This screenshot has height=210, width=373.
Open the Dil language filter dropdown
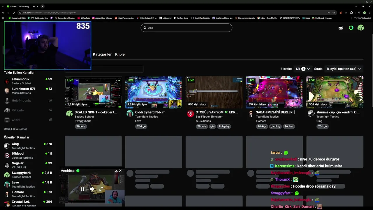[x=303, y=69]
